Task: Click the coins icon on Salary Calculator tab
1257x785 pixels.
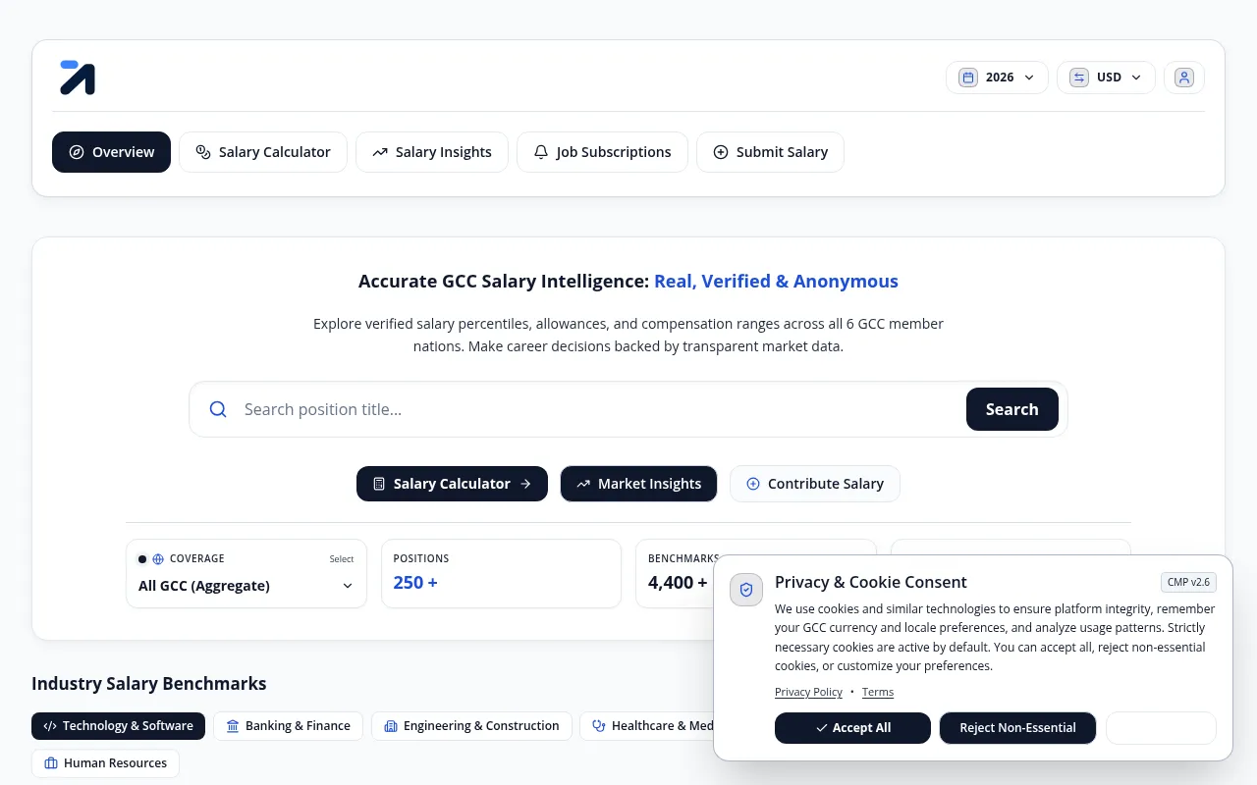Action: click(x=203, y=152)
